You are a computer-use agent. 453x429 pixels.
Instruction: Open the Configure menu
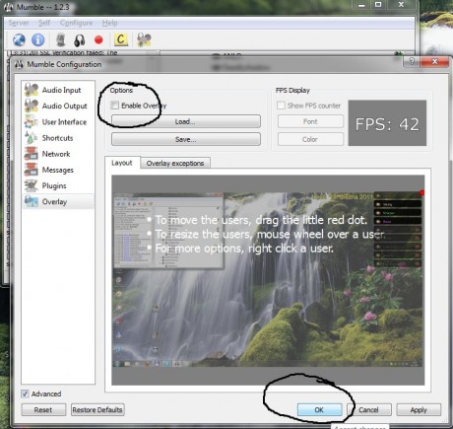point(76,23)
